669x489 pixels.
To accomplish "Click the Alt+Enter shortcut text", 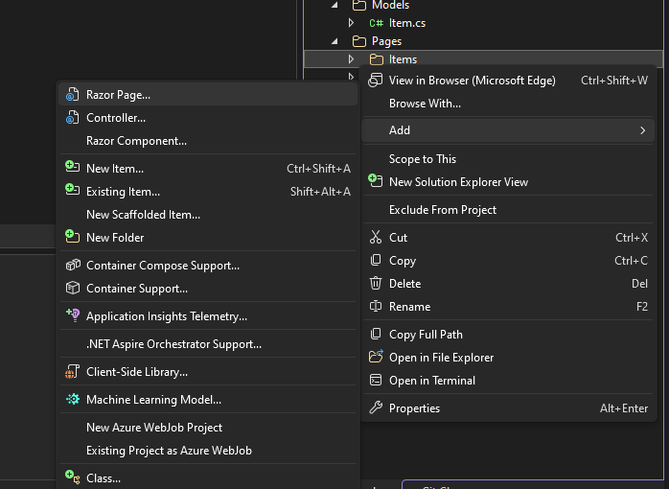I will pos(624,408).
